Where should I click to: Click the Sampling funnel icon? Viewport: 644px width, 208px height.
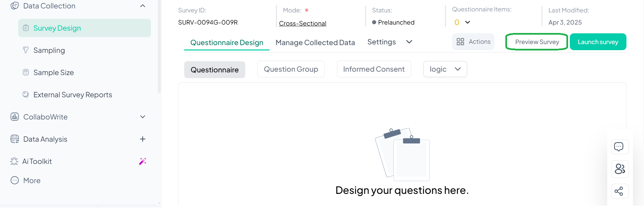[26, 50]
